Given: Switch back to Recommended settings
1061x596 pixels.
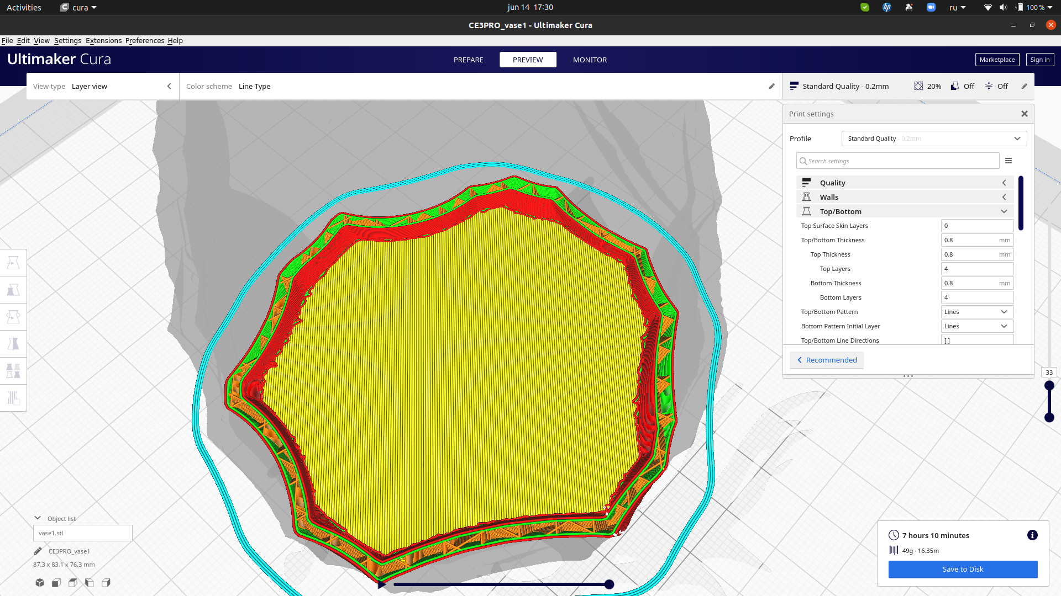Looking at the screenshot, I should click(x=827, y=360).
